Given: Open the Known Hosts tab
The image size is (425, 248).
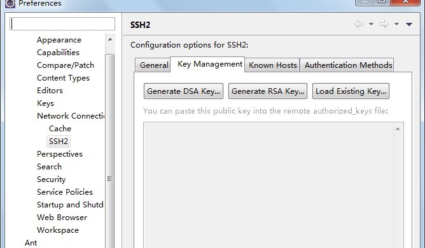Looking at the screenshot, I should click(272, 65).
